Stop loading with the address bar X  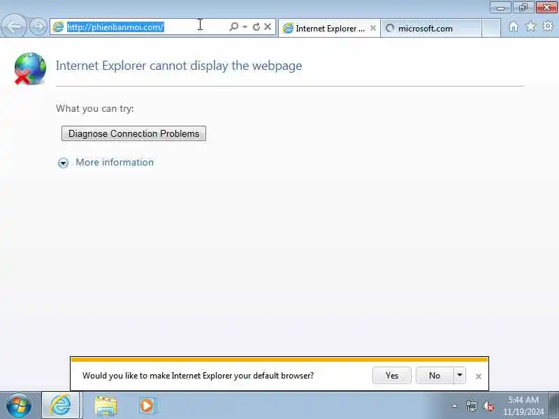268,27
